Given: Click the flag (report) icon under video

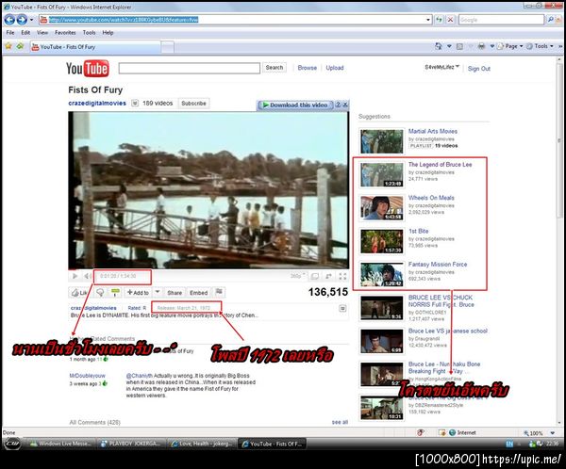Looking at the screenshot, I should coord(219,292).
